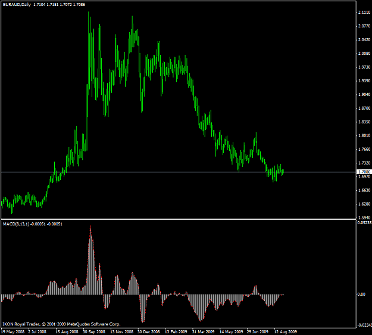The width and height of the screenshot is (372, 335).
Task: Select the current price label 1.7086
Action: click(x=364, y=172)
